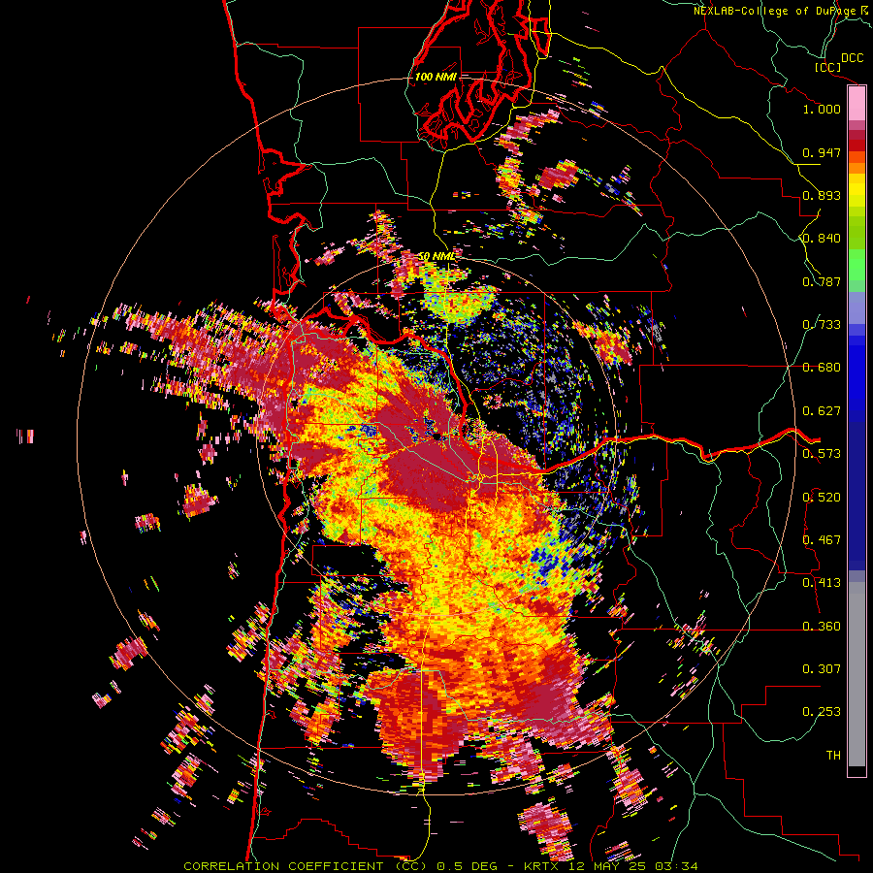This screenshot has height=873, width=873.
Task: Click the 50 NMI range ring label
Action: [436, 256]
